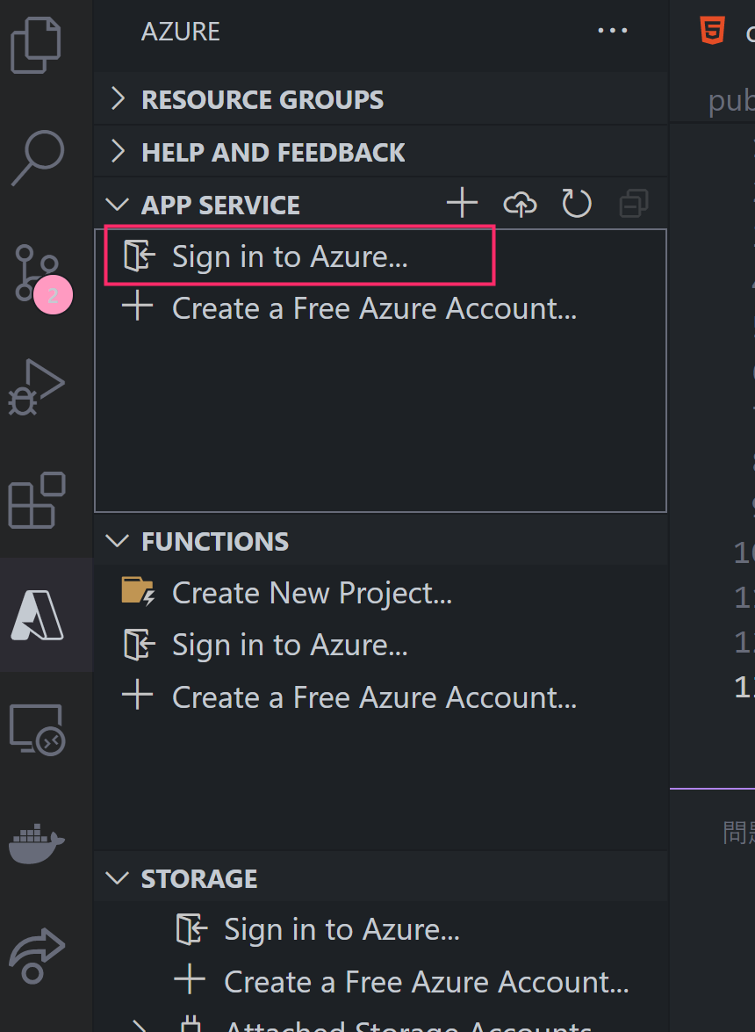Open the Live Share arrow icon
The height and width of the screenshot is (1032, 755).
click(x=36, y=956)
